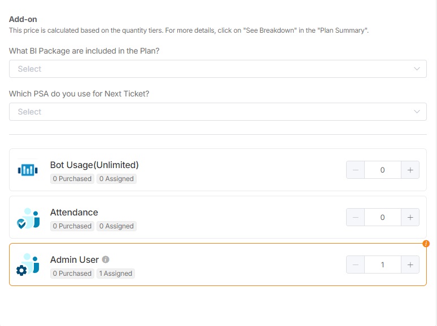Click Admin User quantity input field
The width and height of the screenshot is (437, 326).
click(382, 265)
